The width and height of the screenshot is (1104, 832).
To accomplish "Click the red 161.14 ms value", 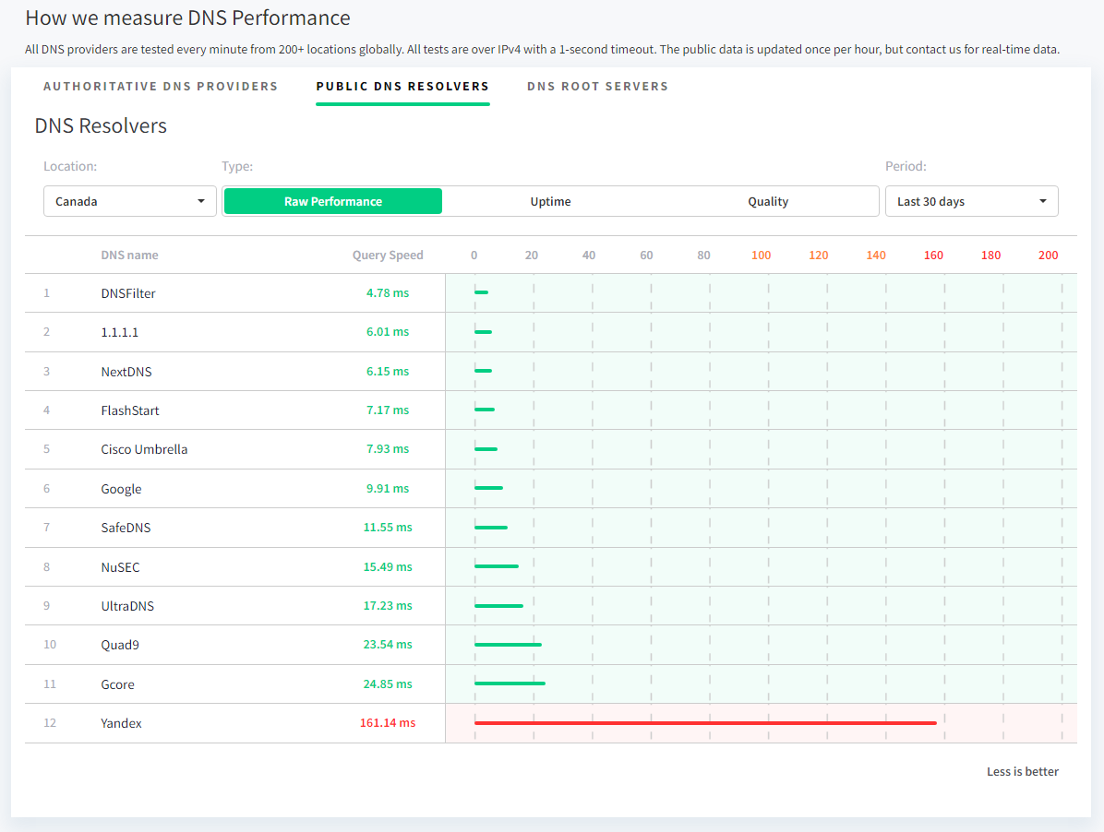I will pos(388,722).
